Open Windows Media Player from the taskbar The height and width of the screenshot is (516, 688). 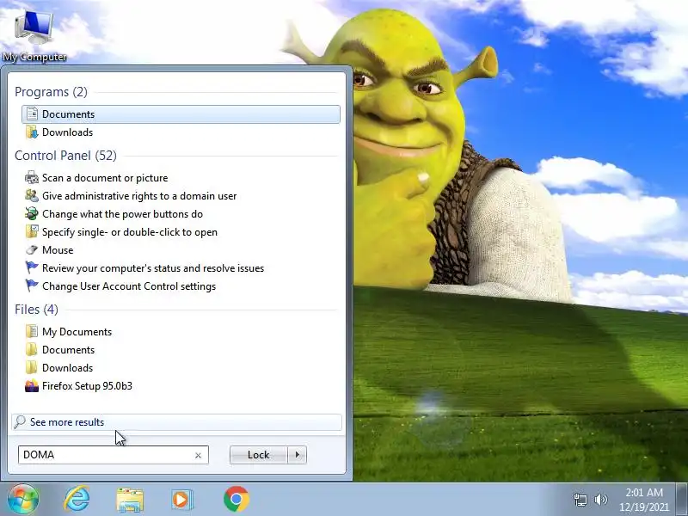tap(181, 500)
